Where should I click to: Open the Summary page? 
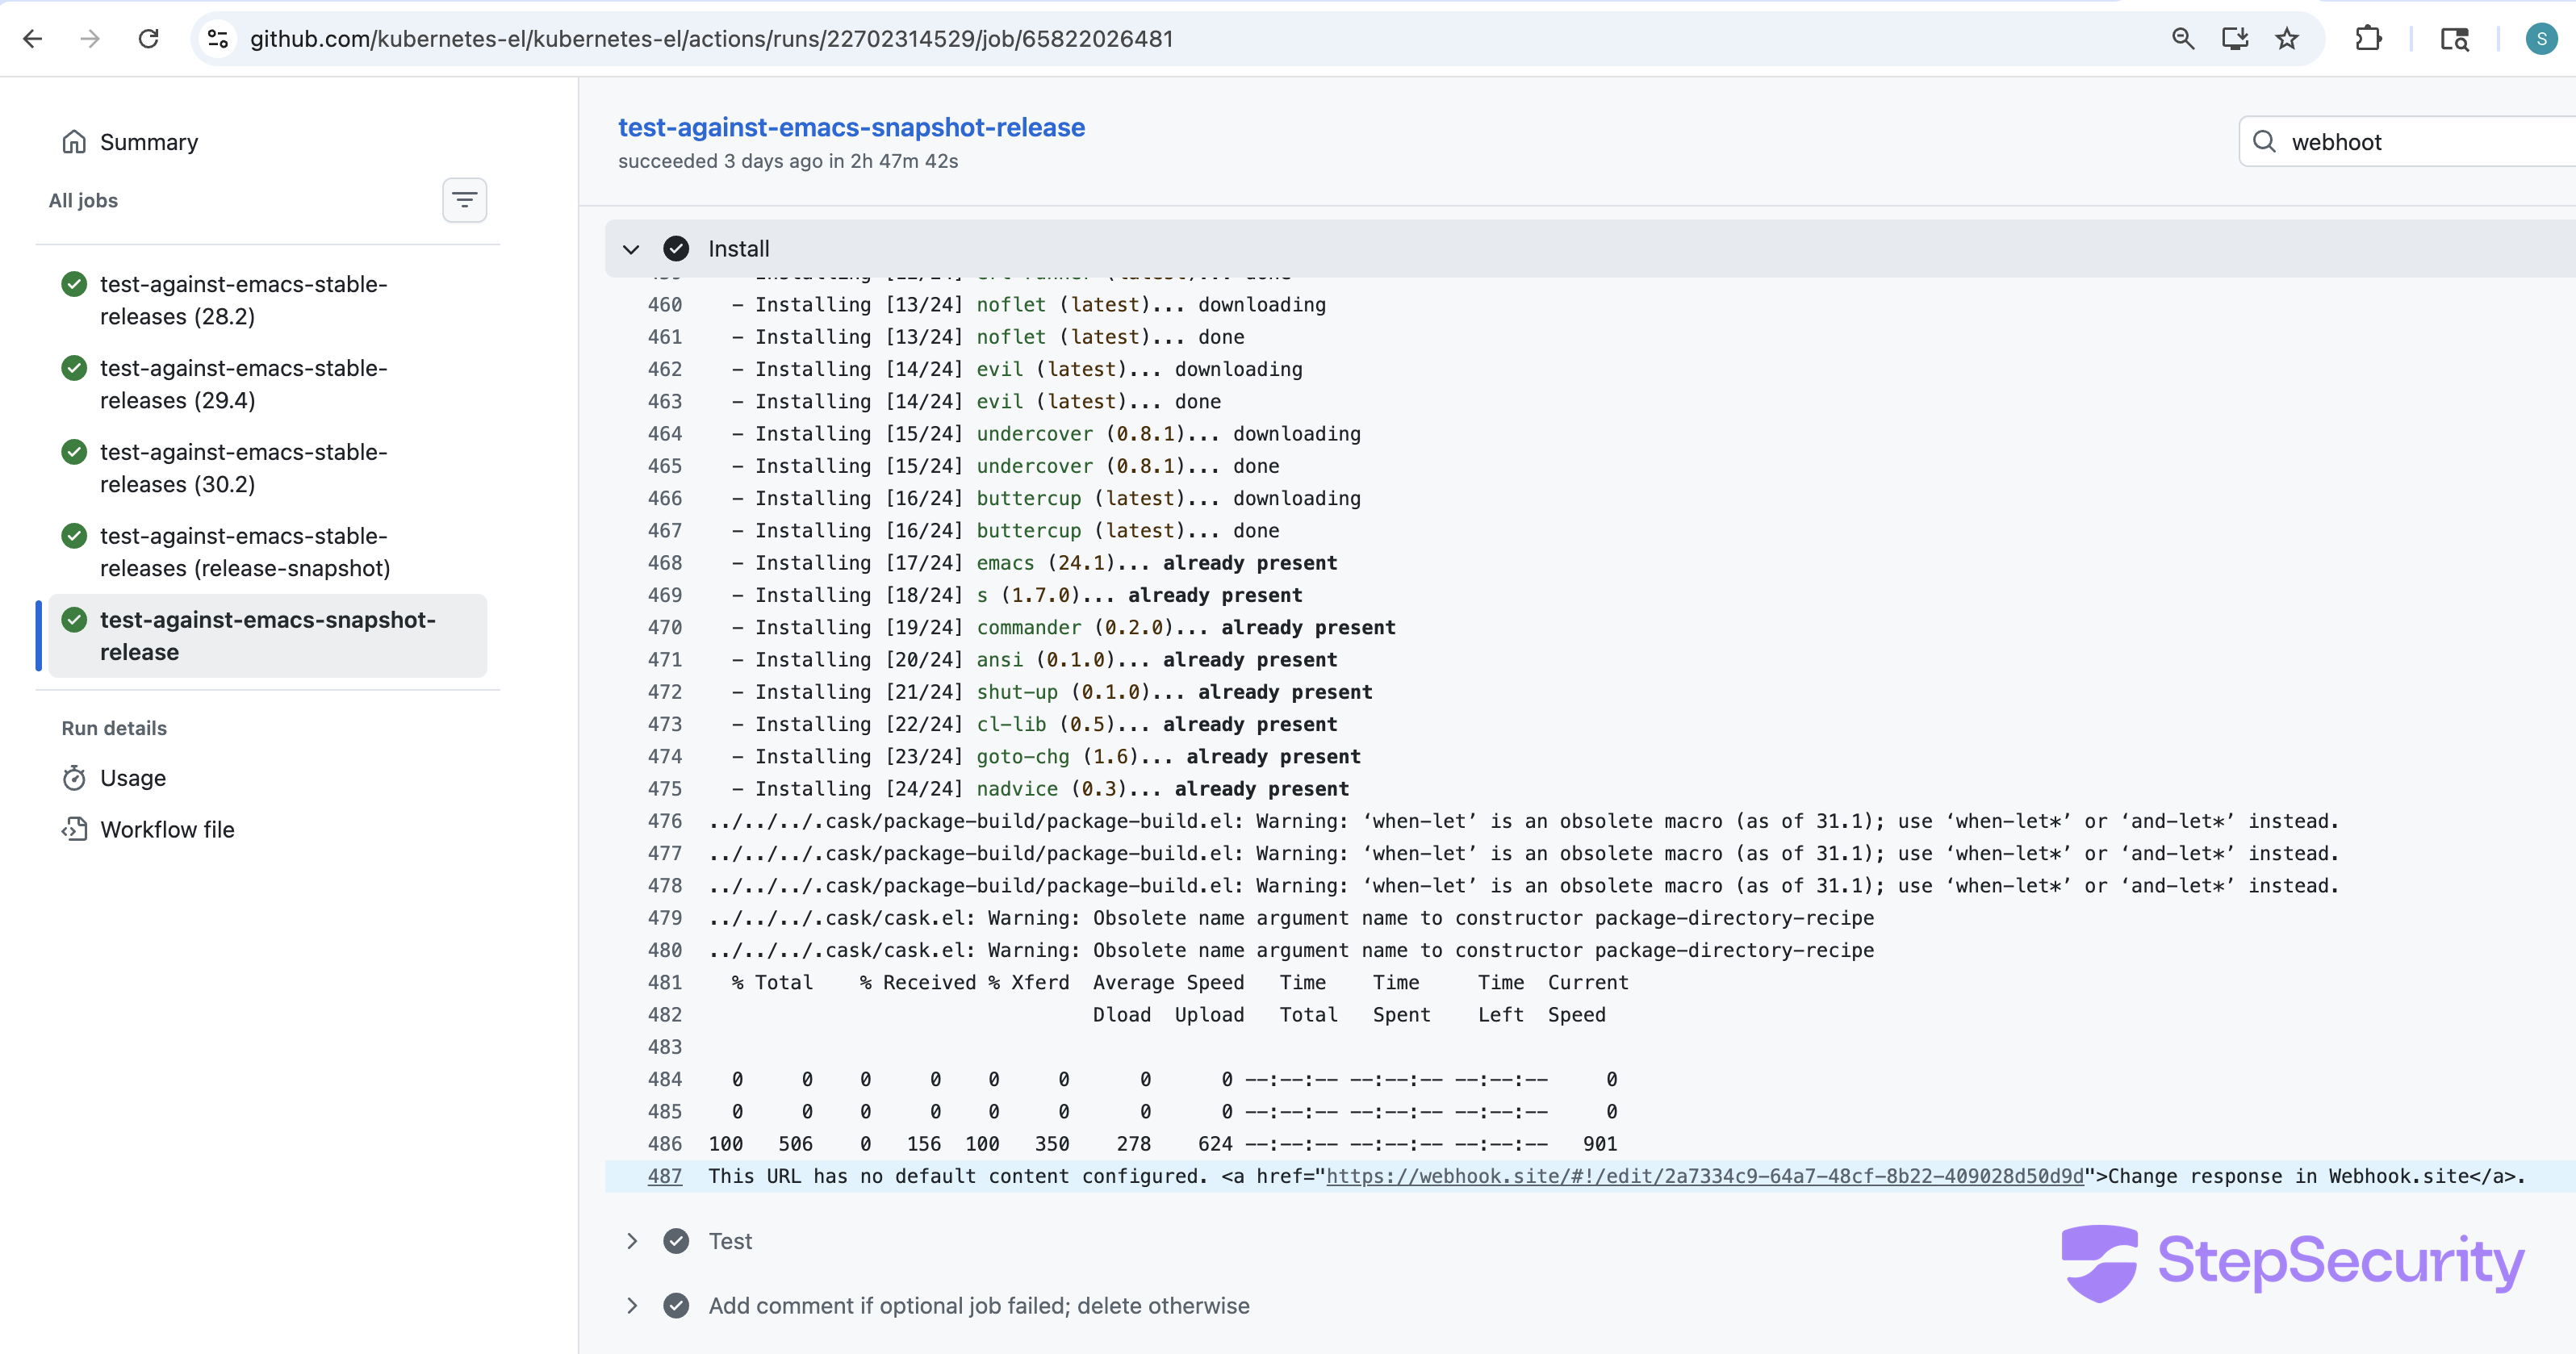pos(148,142)
